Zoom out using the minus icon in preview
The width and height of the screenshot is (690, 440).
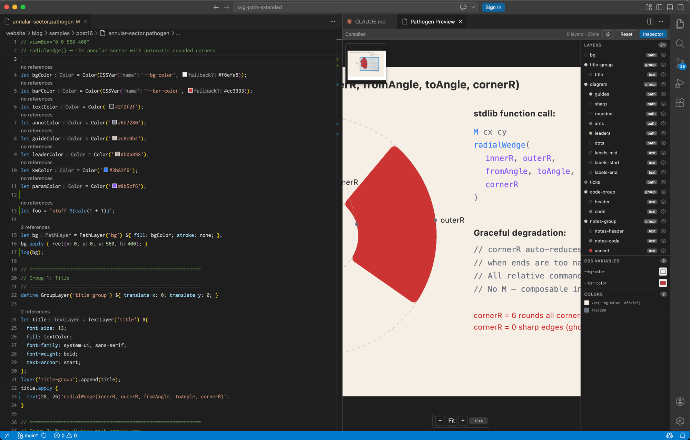pos(440,420)
